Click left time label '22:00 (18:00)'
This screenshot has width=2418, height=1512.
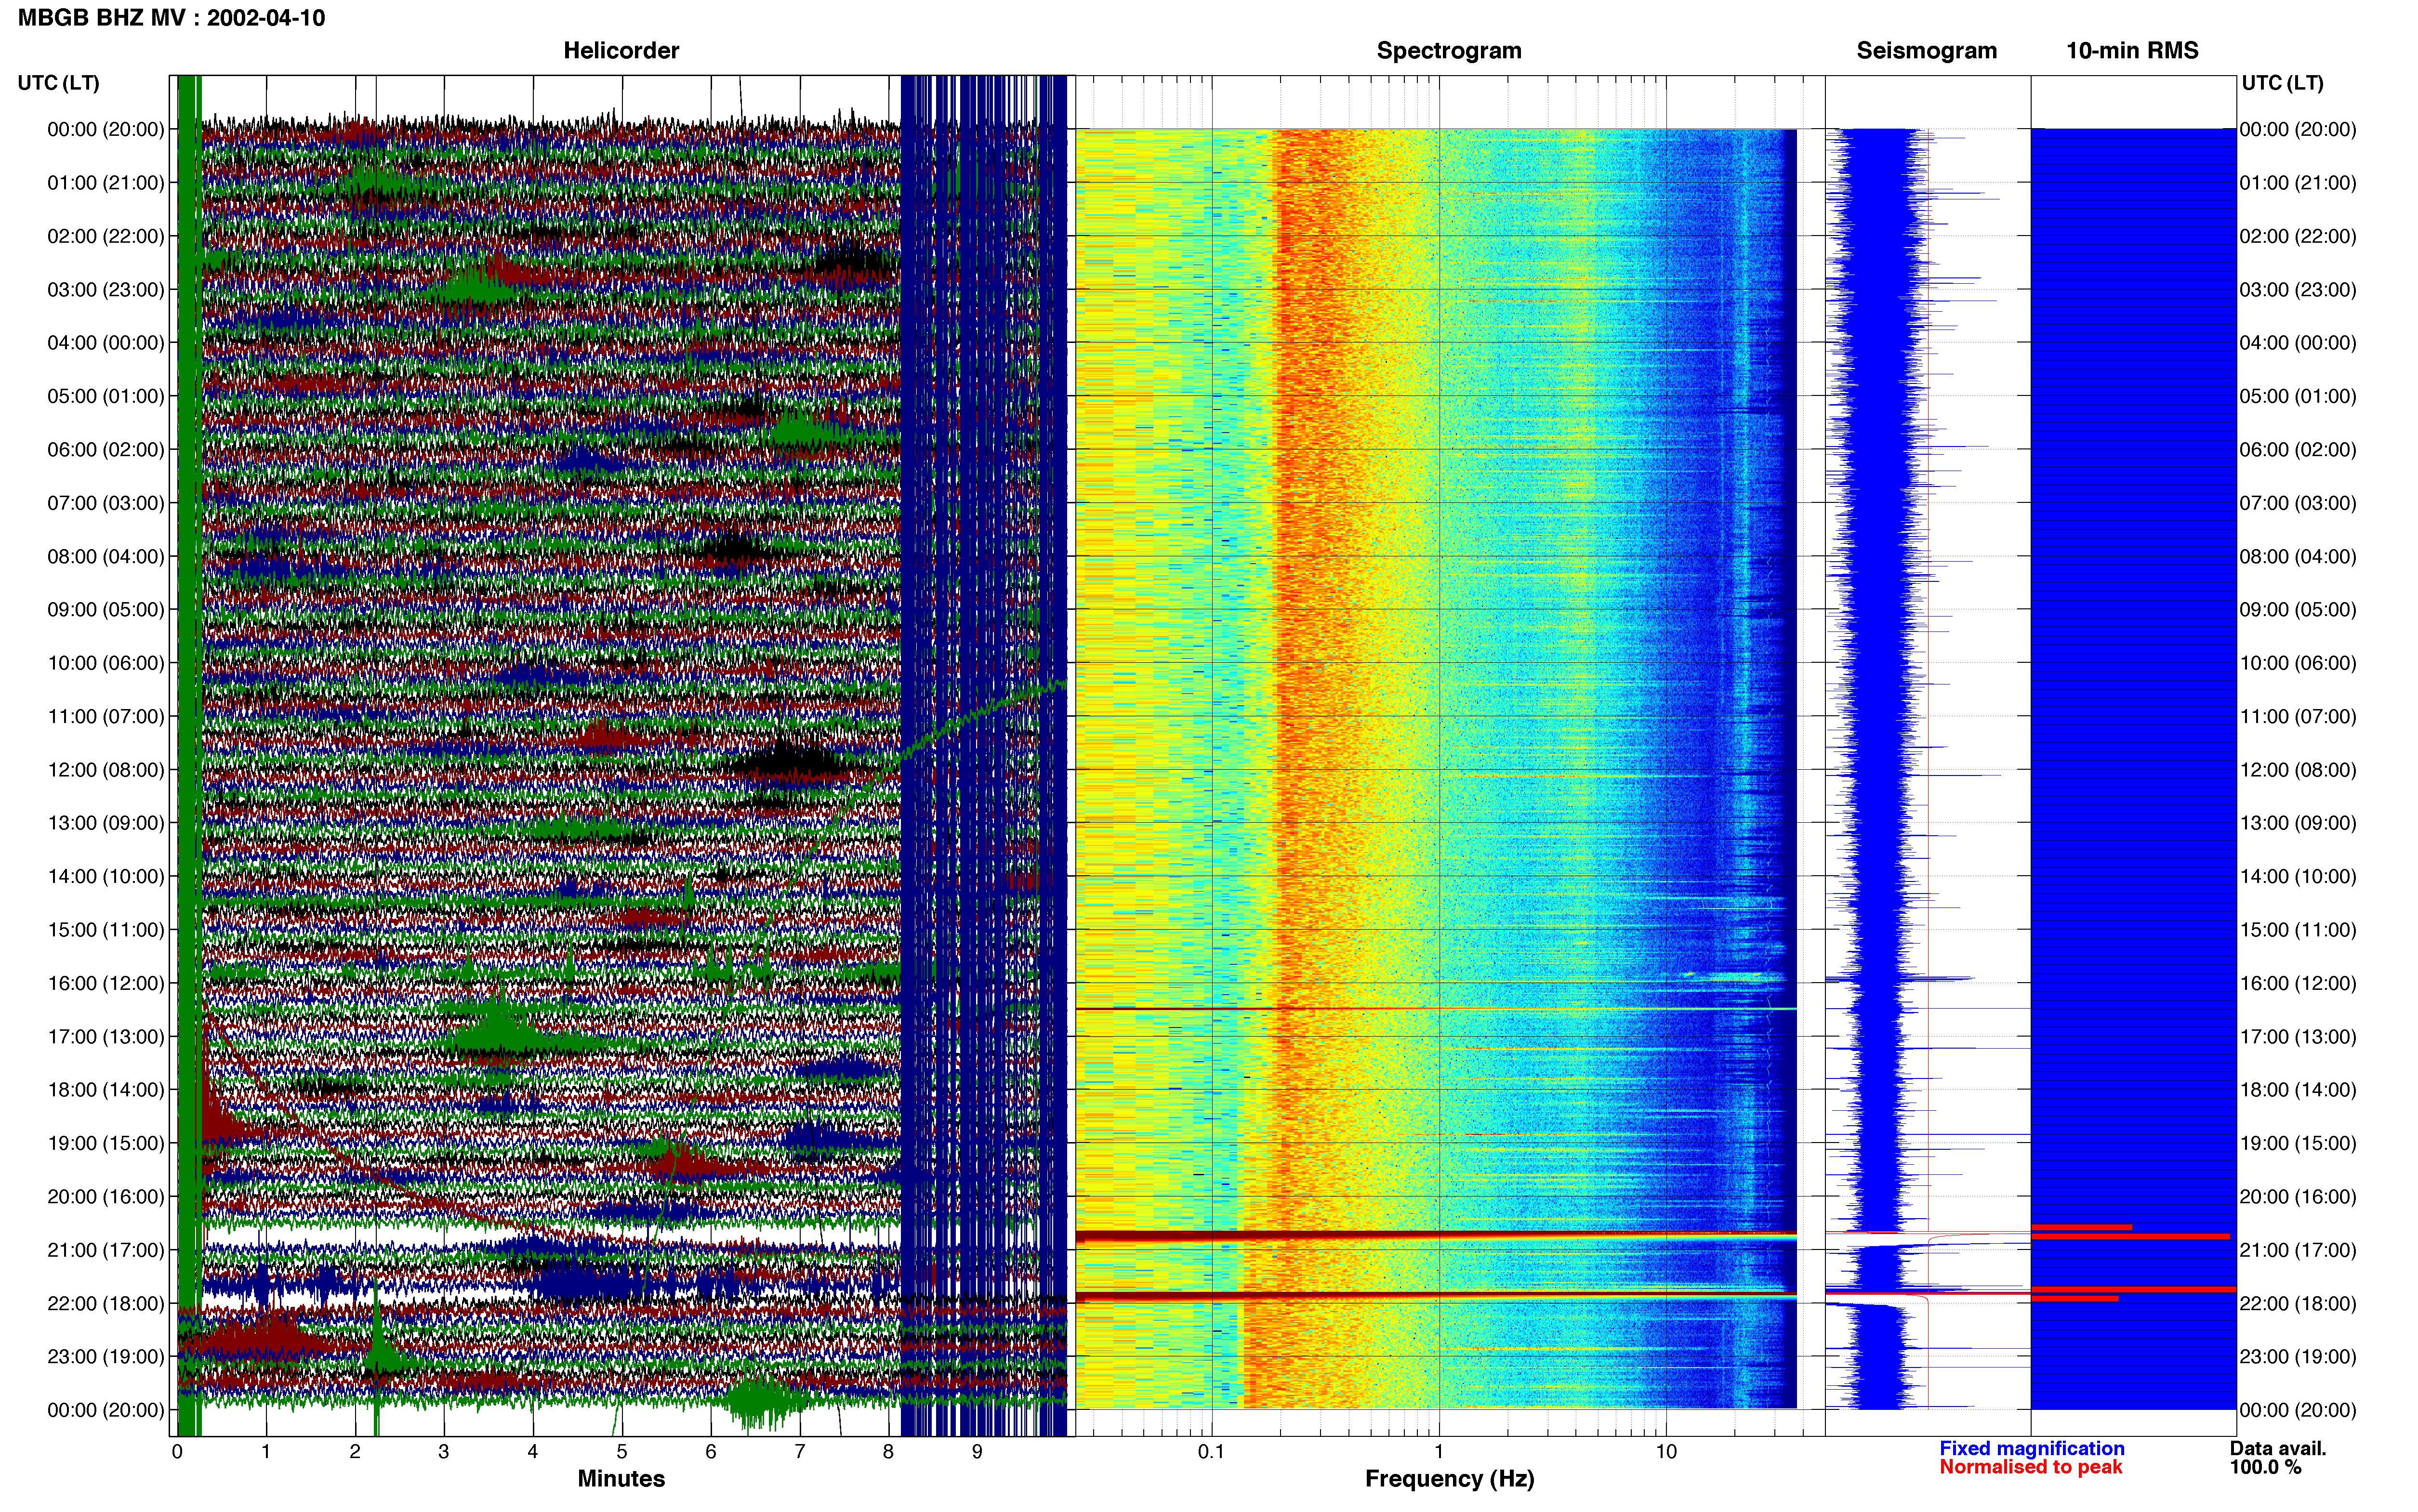pyautogui.click(x=106, y=1303)
